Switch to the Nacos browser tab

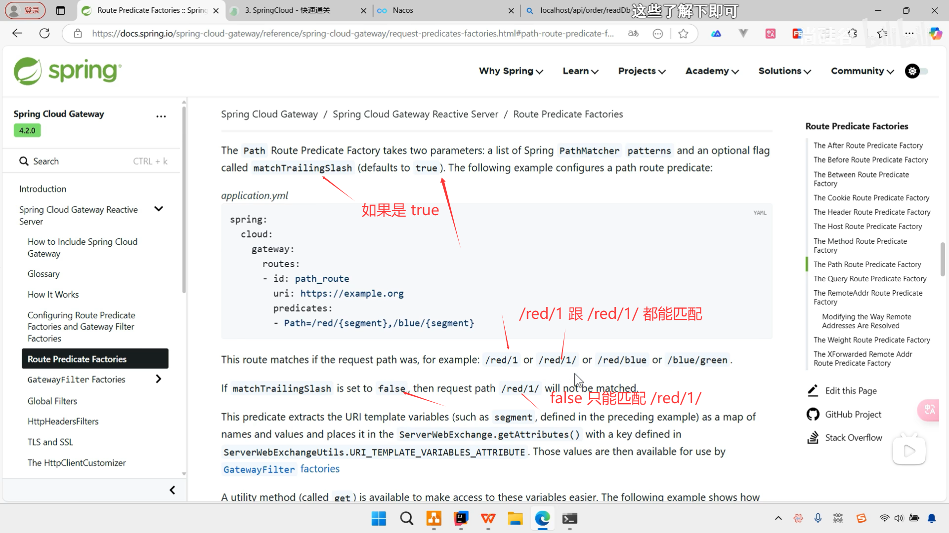pyautogui.click(x=403, y=10)
